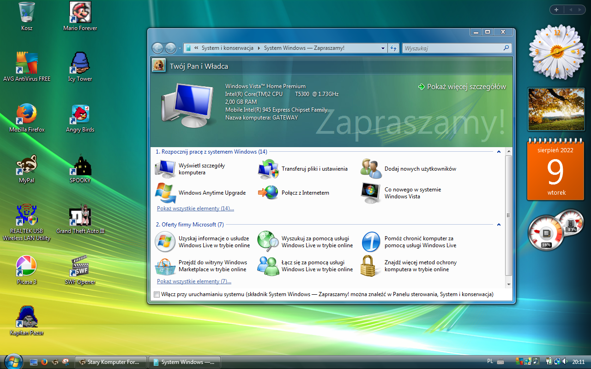The width and height of the screenshot is (591, 369).
Task: Click the 'Transferuj pliki i ustawienia' icon
Action: pos(268,169)
